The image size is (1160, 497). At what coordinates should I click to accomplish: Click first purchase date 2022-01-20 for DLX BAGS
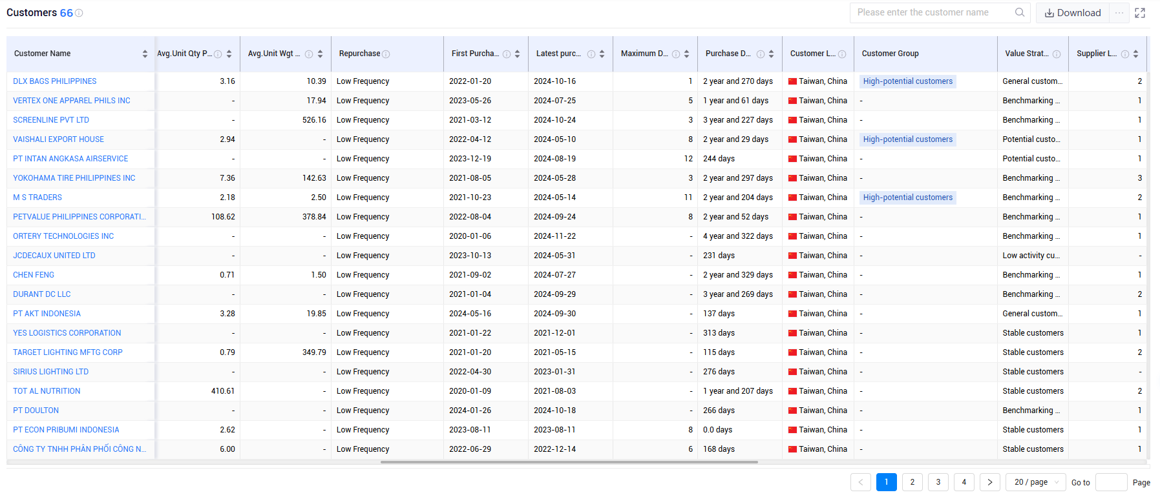tap(470, 81)
